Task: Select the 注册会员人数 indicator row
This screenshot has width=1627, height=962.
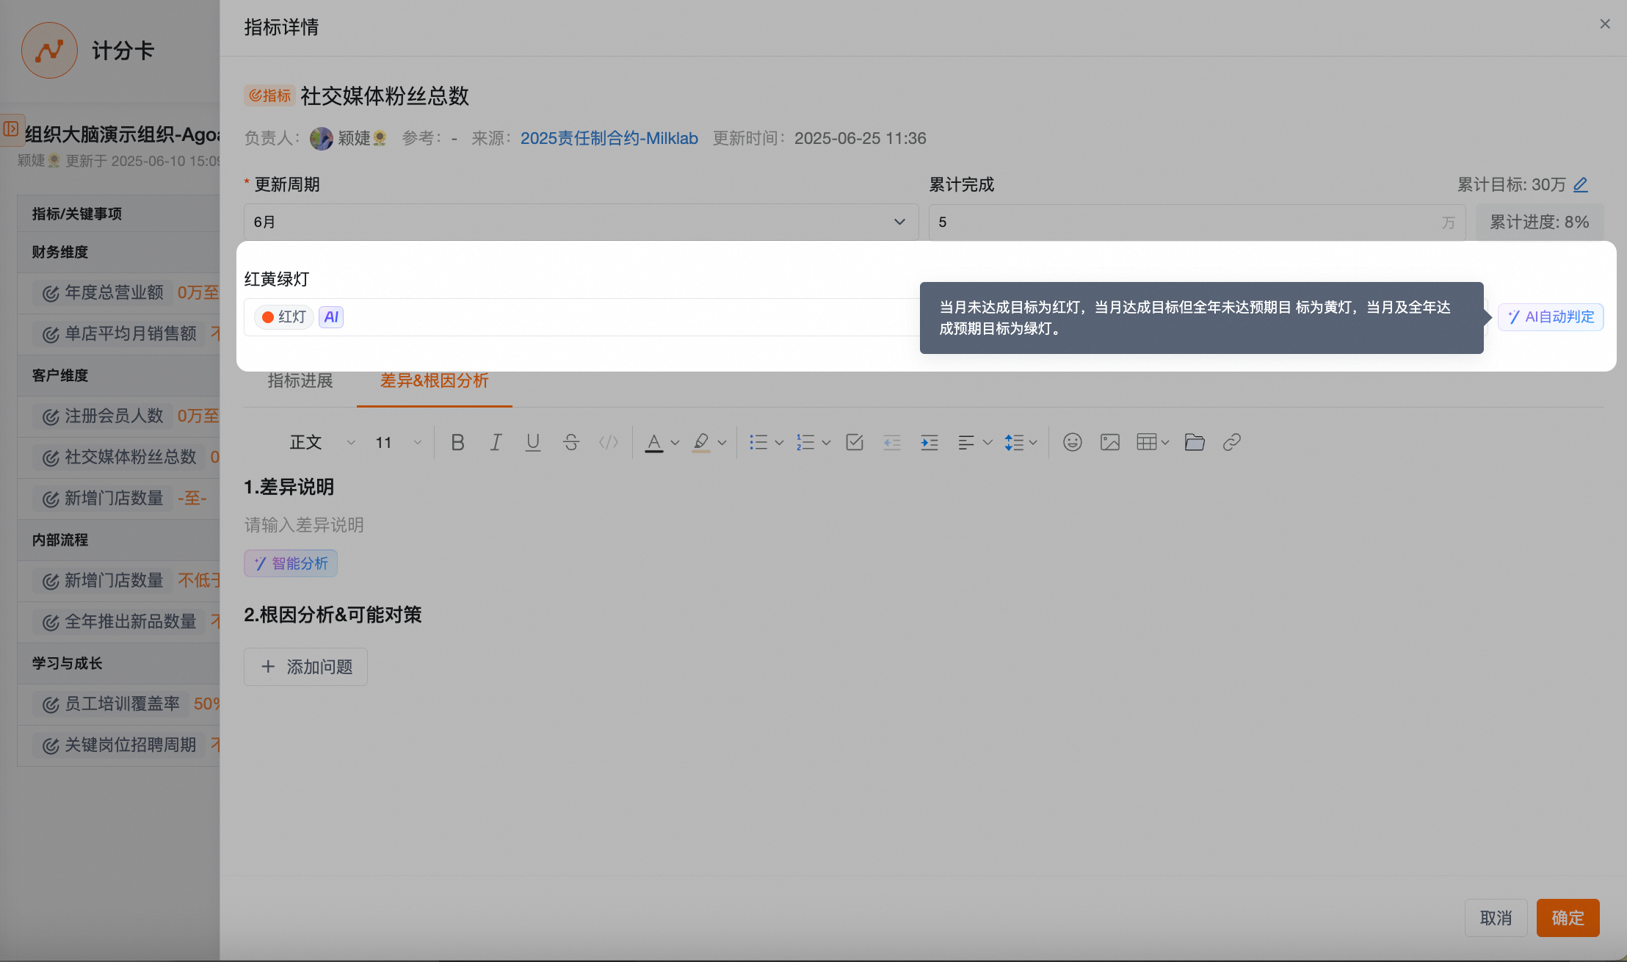Action: [x=120, y=416]
